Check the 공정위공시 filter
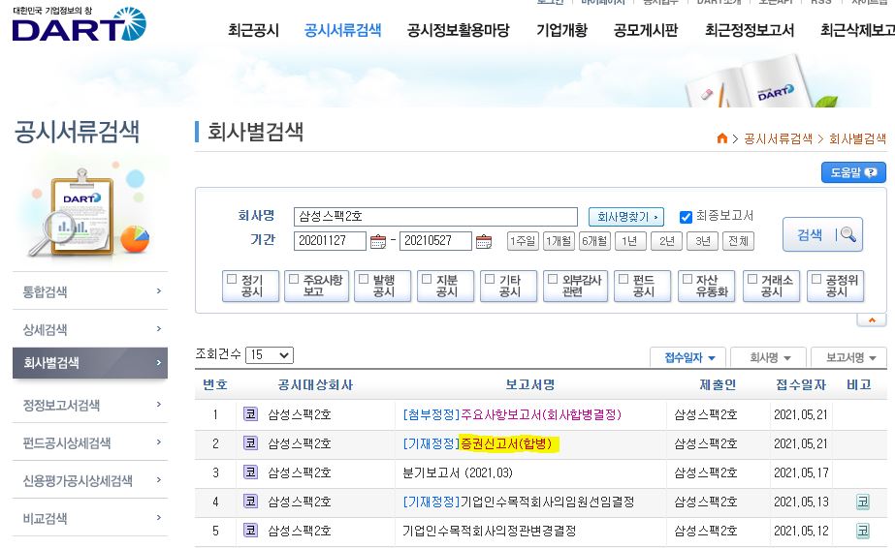 coord(816,279)
